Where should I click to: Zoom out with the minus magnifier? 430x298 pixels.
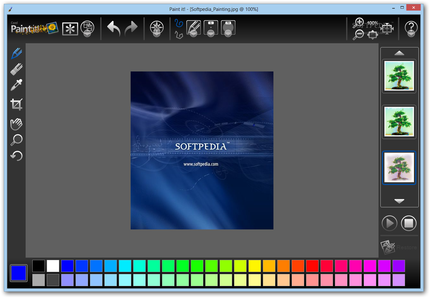pyautogui.click(x=358, y=35)
